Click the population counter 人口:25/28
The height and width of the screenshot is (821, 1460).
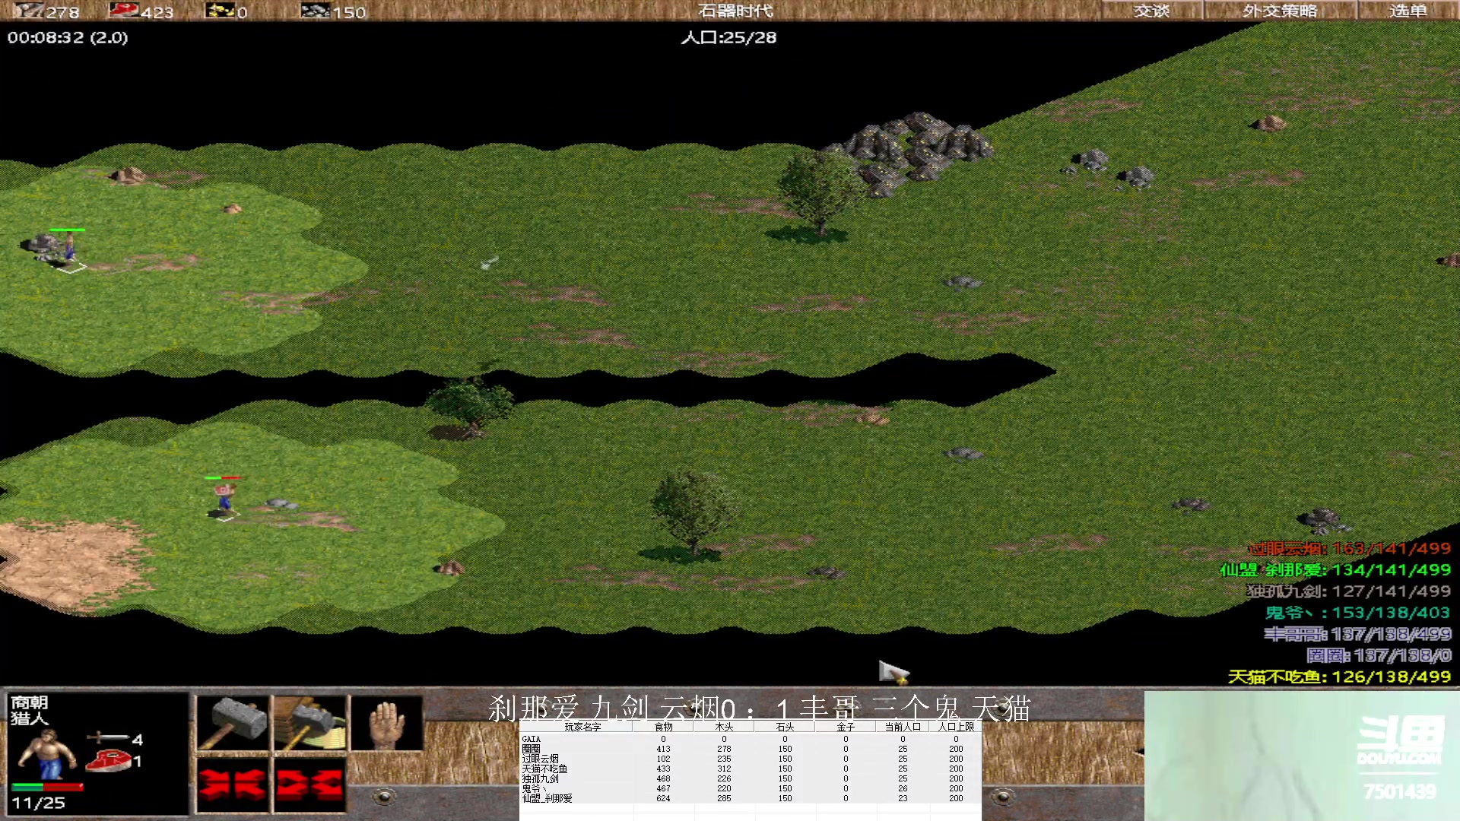[728, 37]
